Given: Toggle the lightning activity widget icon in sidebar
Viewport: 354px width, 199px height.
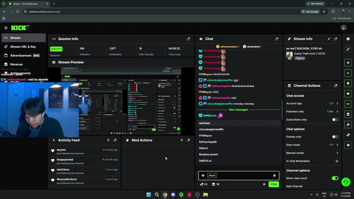Looking at the screenshot, I should click(x=348, y=73).
